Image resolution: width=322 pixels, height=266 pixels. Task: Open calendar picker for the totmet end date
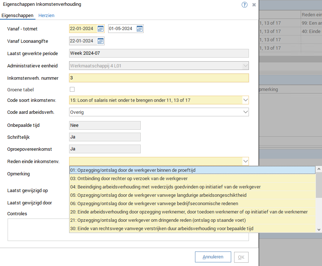(139, 29)
